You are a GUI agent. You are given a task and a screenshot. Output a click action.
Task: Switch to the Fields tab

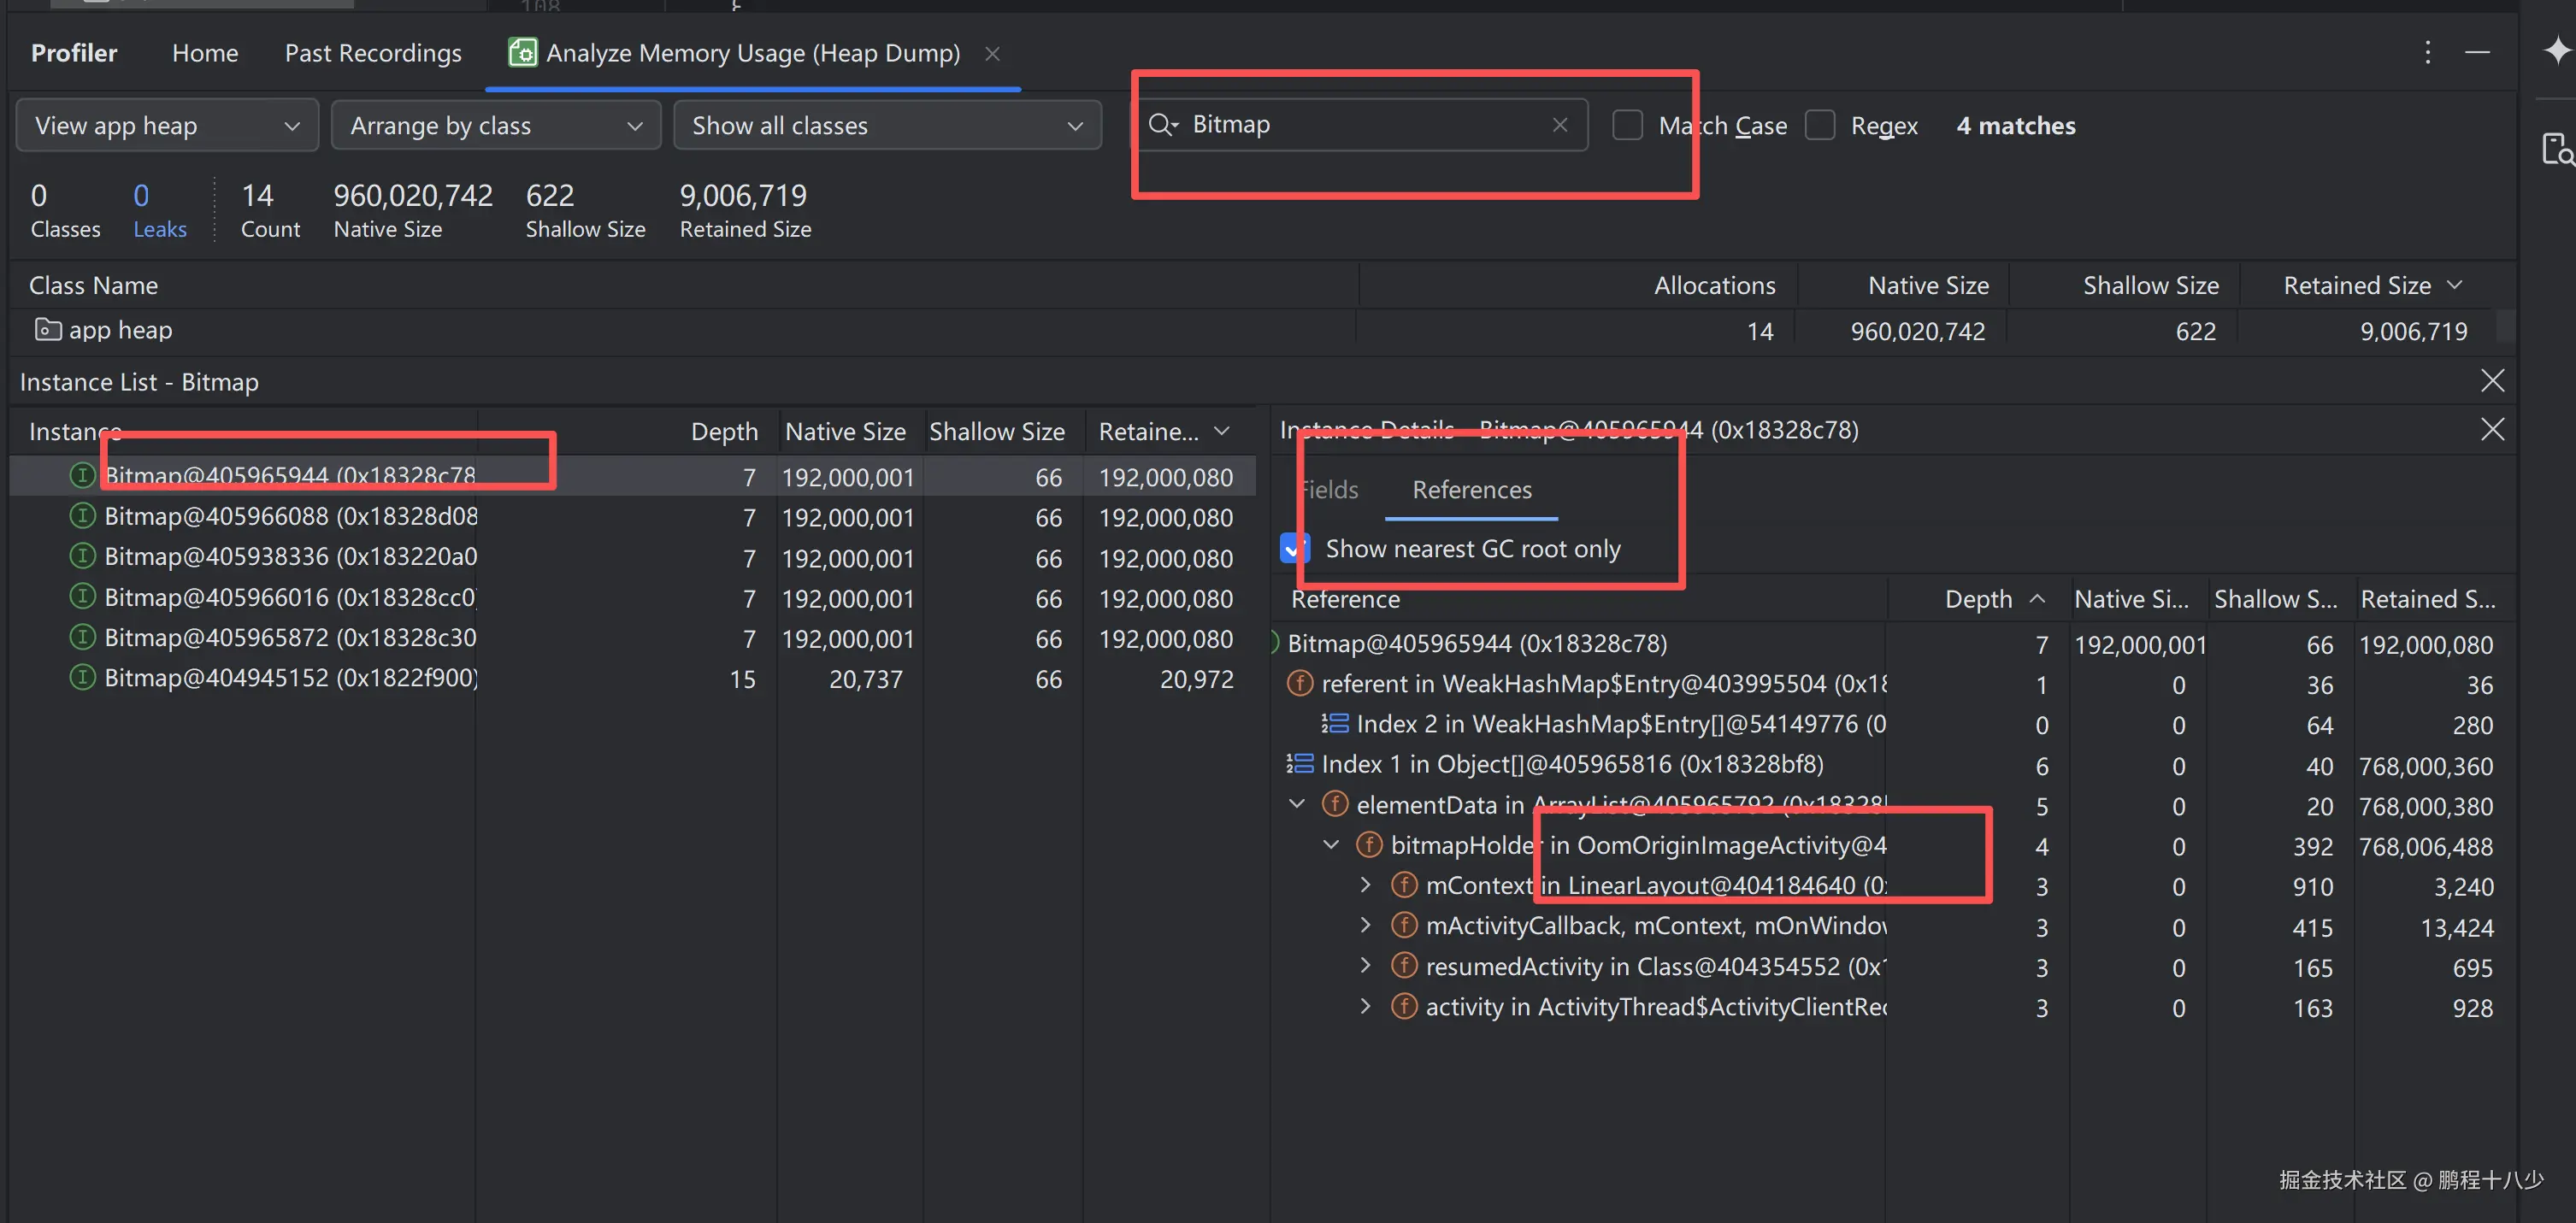[1330, 490]
